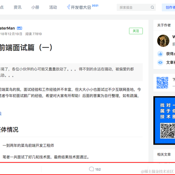
Task: Click the QR code inside blue banner
Action: (x=168, y=130)
